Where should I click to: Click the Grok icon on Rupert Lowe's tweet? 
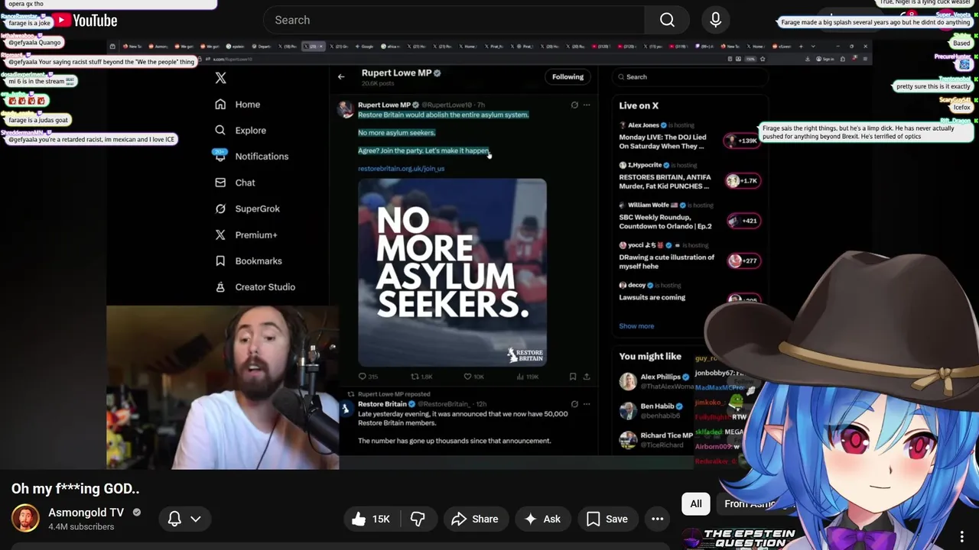tap(574, 105)
